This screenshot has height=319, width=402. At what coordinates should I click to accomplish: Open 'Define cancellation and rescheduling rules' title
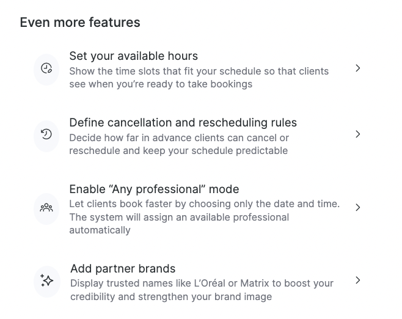point(183,122)
